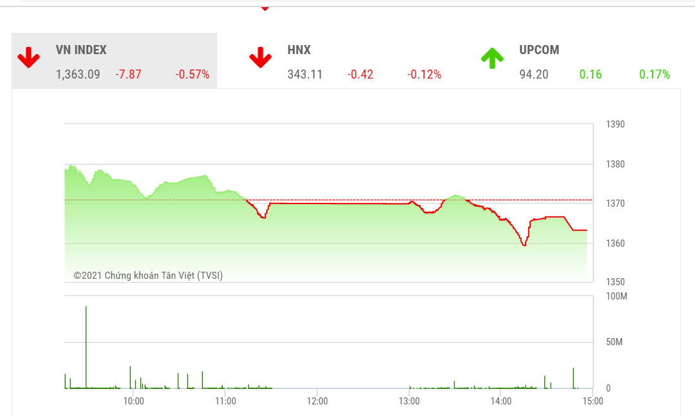Click the shaded green area under the price curve
The width and height of the screenshot is (695, 416).
[x=161, y=232]
